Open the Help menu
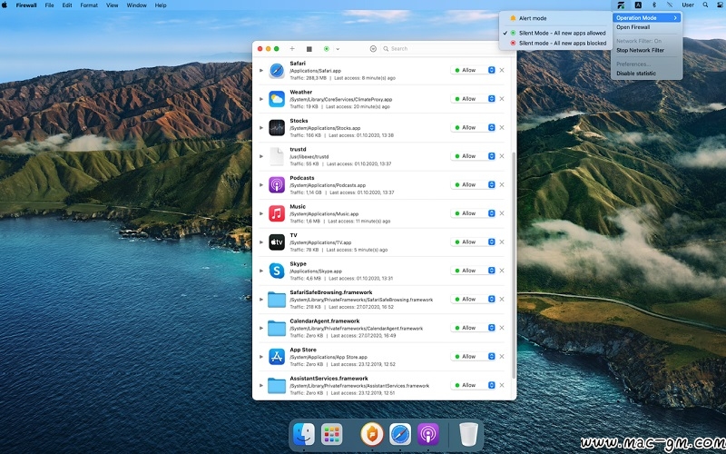Screen dimensions: 726x454 (161, 5)
